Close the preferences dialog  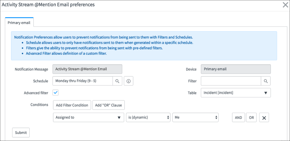click(286, 5)
